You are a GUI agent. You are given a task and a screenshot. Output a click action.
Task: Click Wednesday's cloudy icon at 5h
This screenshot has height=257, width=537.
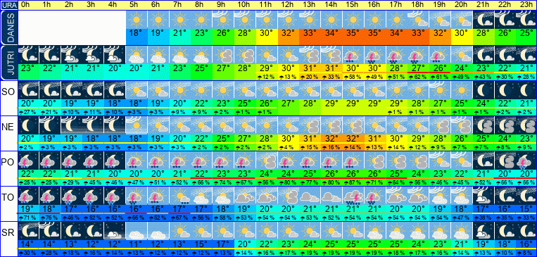137,231
